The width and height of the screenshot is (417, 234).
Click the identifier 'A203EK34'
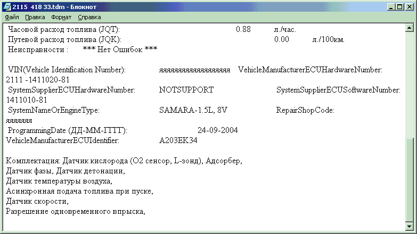(x=178, y=140)
